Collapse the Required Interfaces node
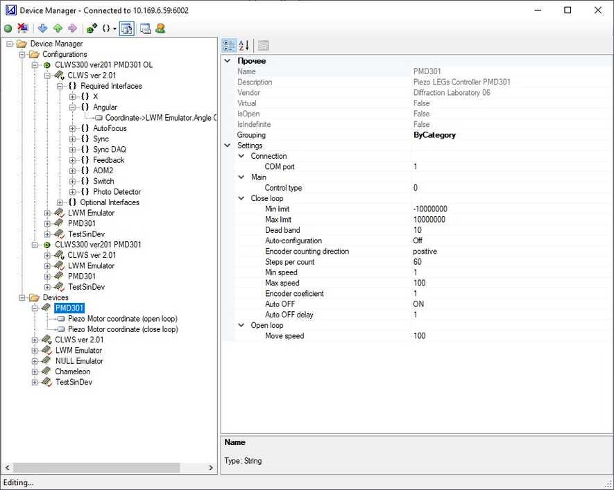The height and width of the screenshot is (490, 614). click(x=60, y=85)
